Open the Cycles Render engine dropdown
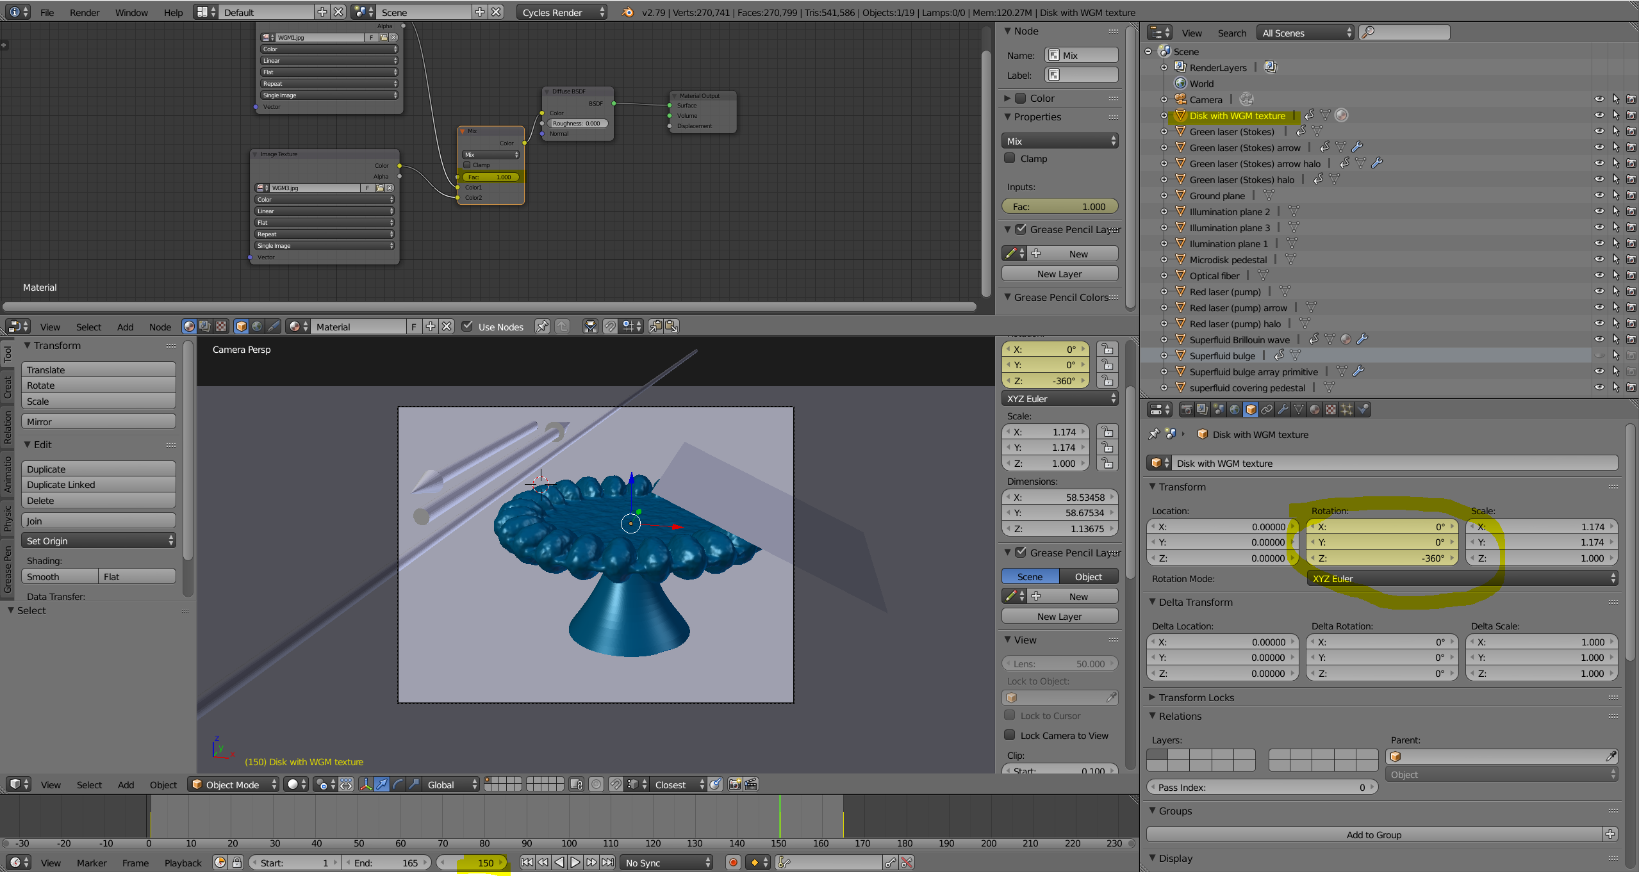The height and width of the screenshot is (876, 1639). click(x=562, y=12)
